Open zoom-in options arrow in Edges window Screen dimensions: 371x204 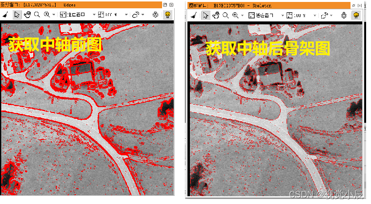pos(54,15)
